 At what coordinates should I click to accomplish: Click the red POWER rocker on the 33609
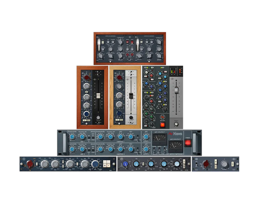pos(188,143)
